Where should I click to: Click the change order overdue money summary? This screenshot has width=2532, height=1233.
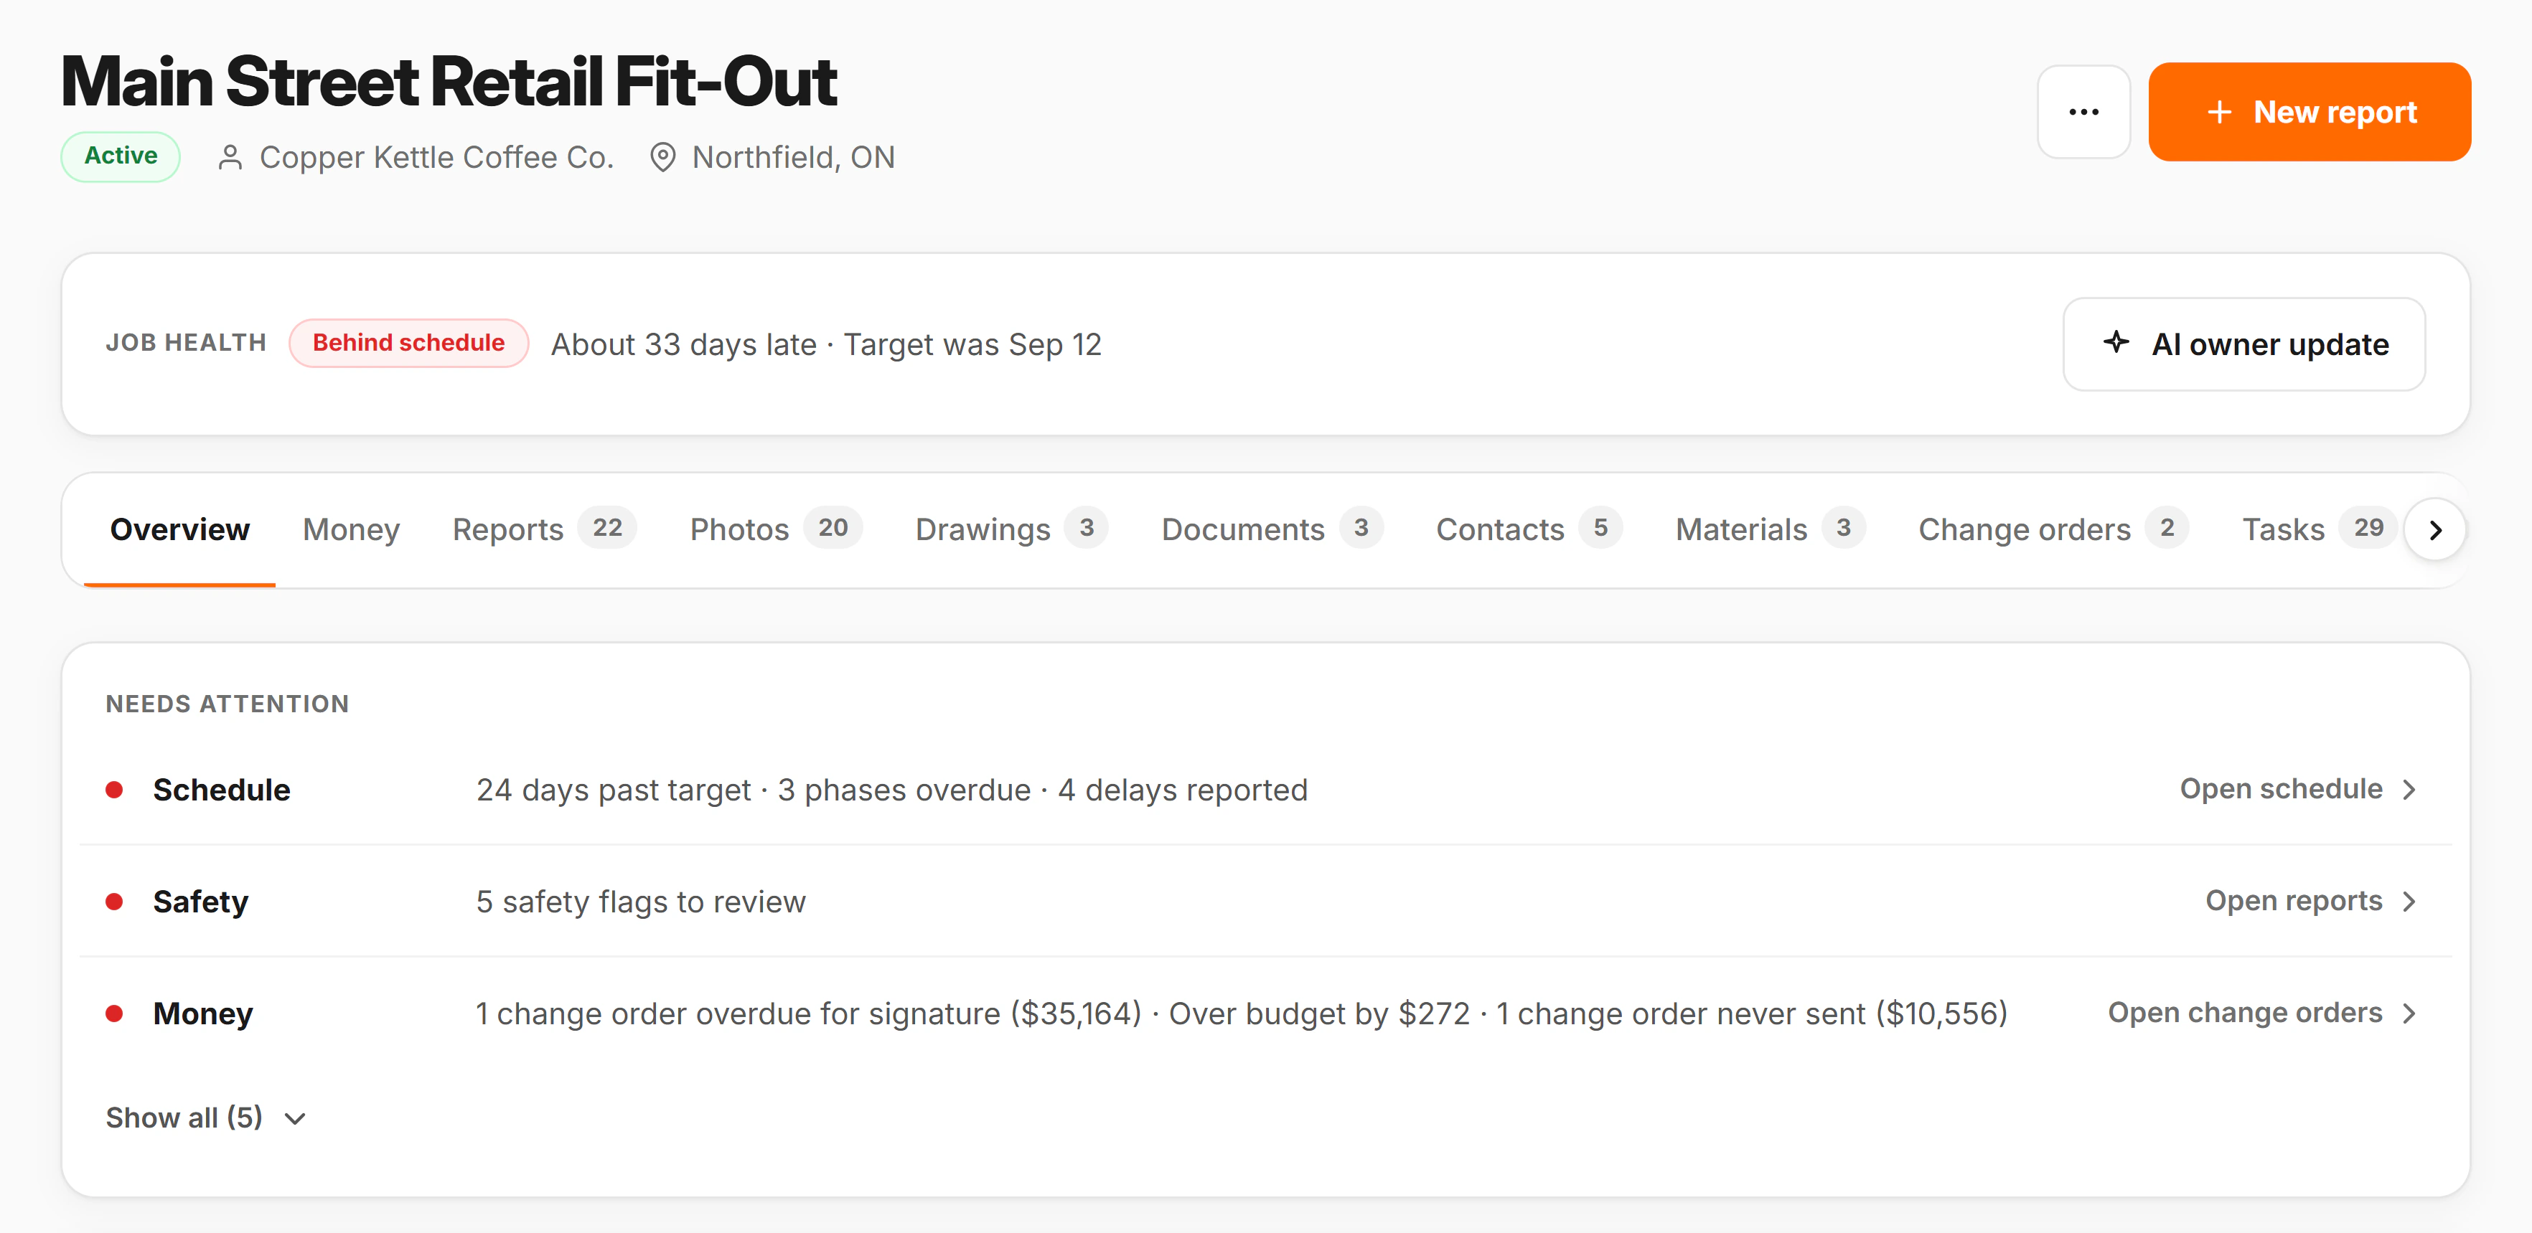coord(808,1014)
